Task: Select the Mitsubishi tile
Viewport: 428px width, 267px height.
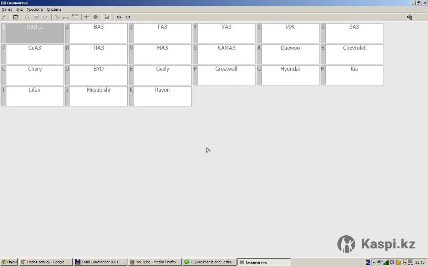Action: pos(96,96)
